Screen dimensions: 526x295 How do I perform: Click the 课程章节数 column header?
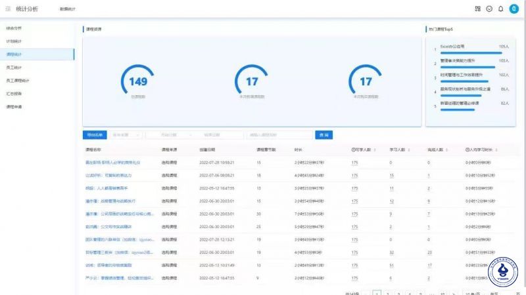[x=266, y=150]
